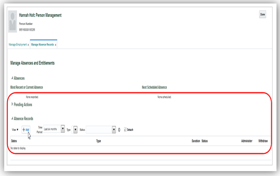Click the Withdraw column header
The width and height of the screenshot is (280, 176).
click(263, 141)
